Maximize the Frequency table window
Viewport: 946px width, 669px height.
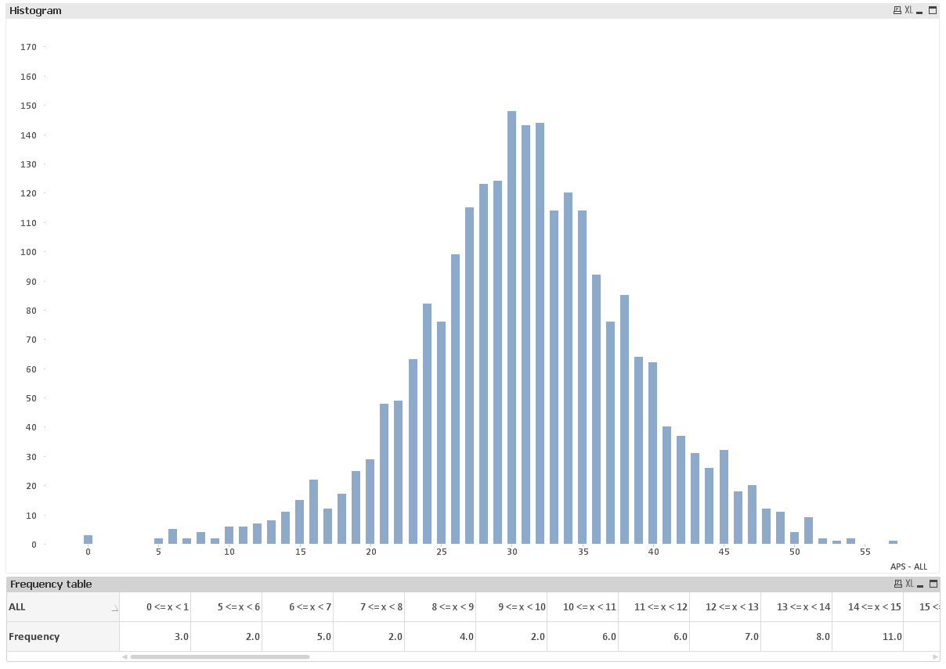(933, 584)
